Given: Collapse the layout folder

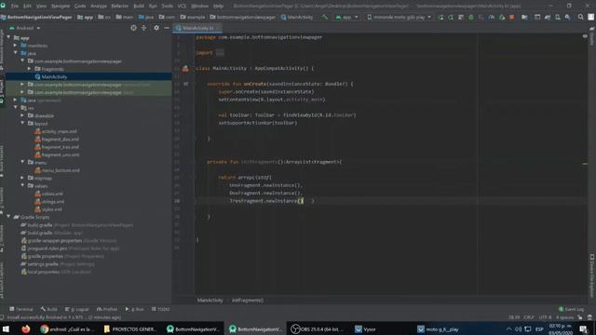Looking at the screenshot, I should tap(22, 123).
